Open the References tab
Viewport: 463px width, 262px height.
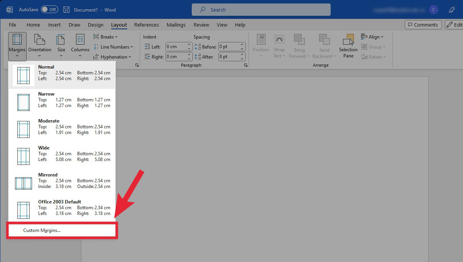tap(147, 25)
